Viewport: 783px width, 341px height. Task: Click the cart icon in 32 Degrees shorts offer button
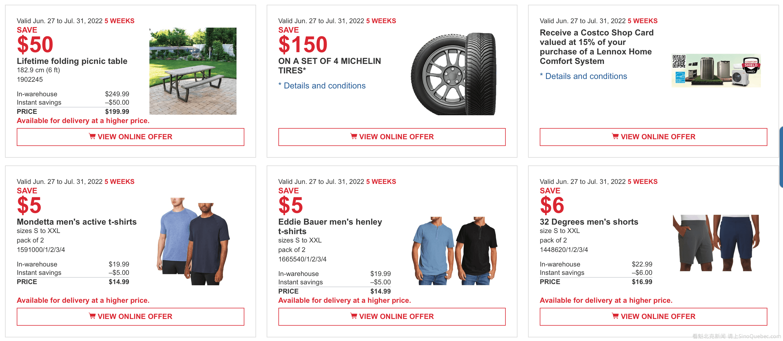pyautogui.click(x=615, y=316)
